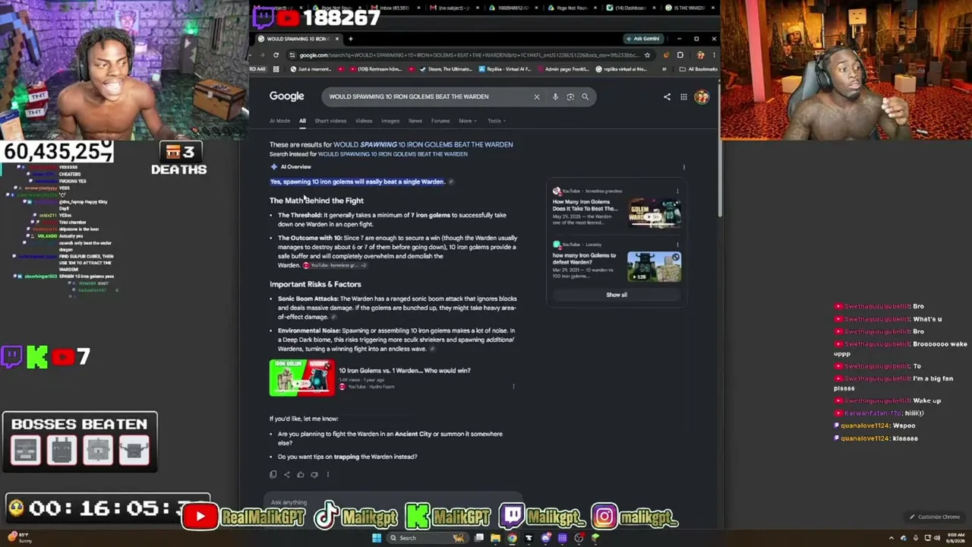Focus the Ask anything follow-up field

395,502
